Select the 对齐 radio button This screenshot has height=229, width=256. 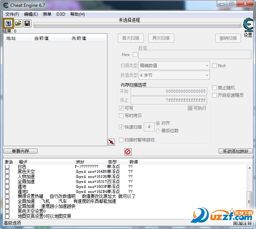click(x=158, y=123)
